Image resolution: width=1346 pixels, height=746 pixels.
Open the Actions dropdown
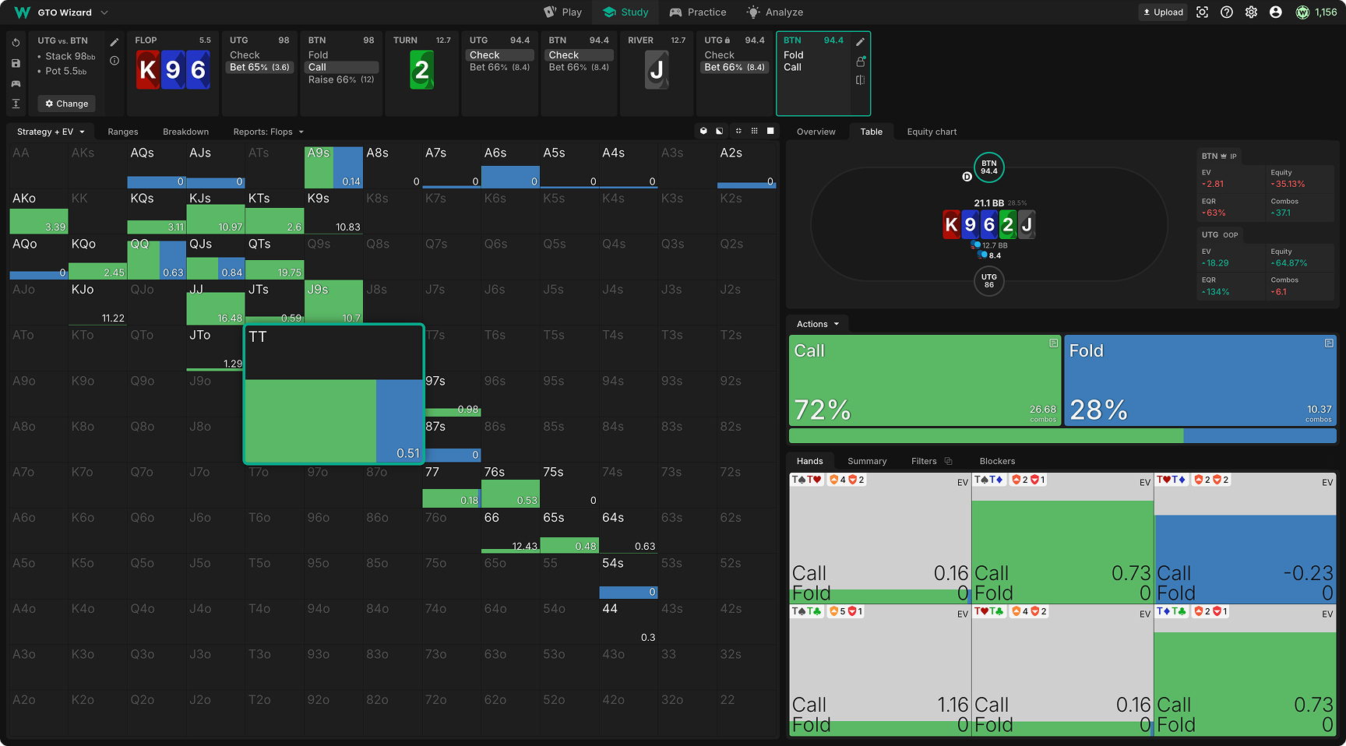click(x=818, y=324)
